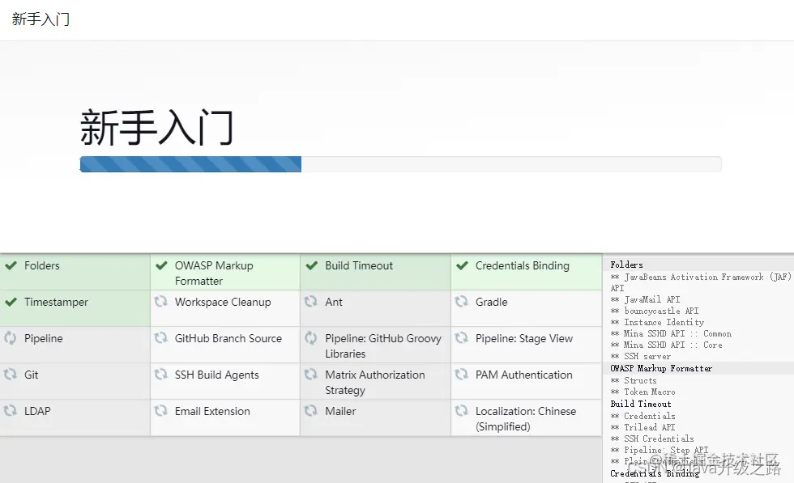
Task: Click the refresh icon beside Git
Action: (x=11, y=375)
